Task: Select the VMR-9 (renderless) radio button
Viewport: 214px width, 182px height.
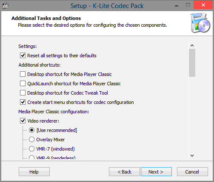Action: click(x=31, y=157)
